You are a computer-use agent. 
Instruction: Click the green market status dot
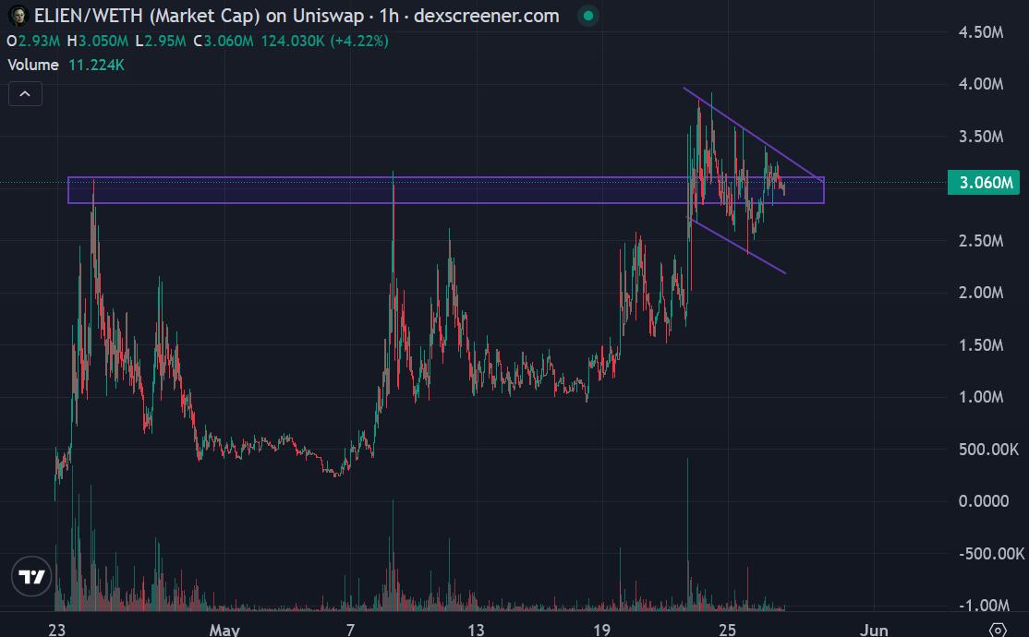click(588, 16)
